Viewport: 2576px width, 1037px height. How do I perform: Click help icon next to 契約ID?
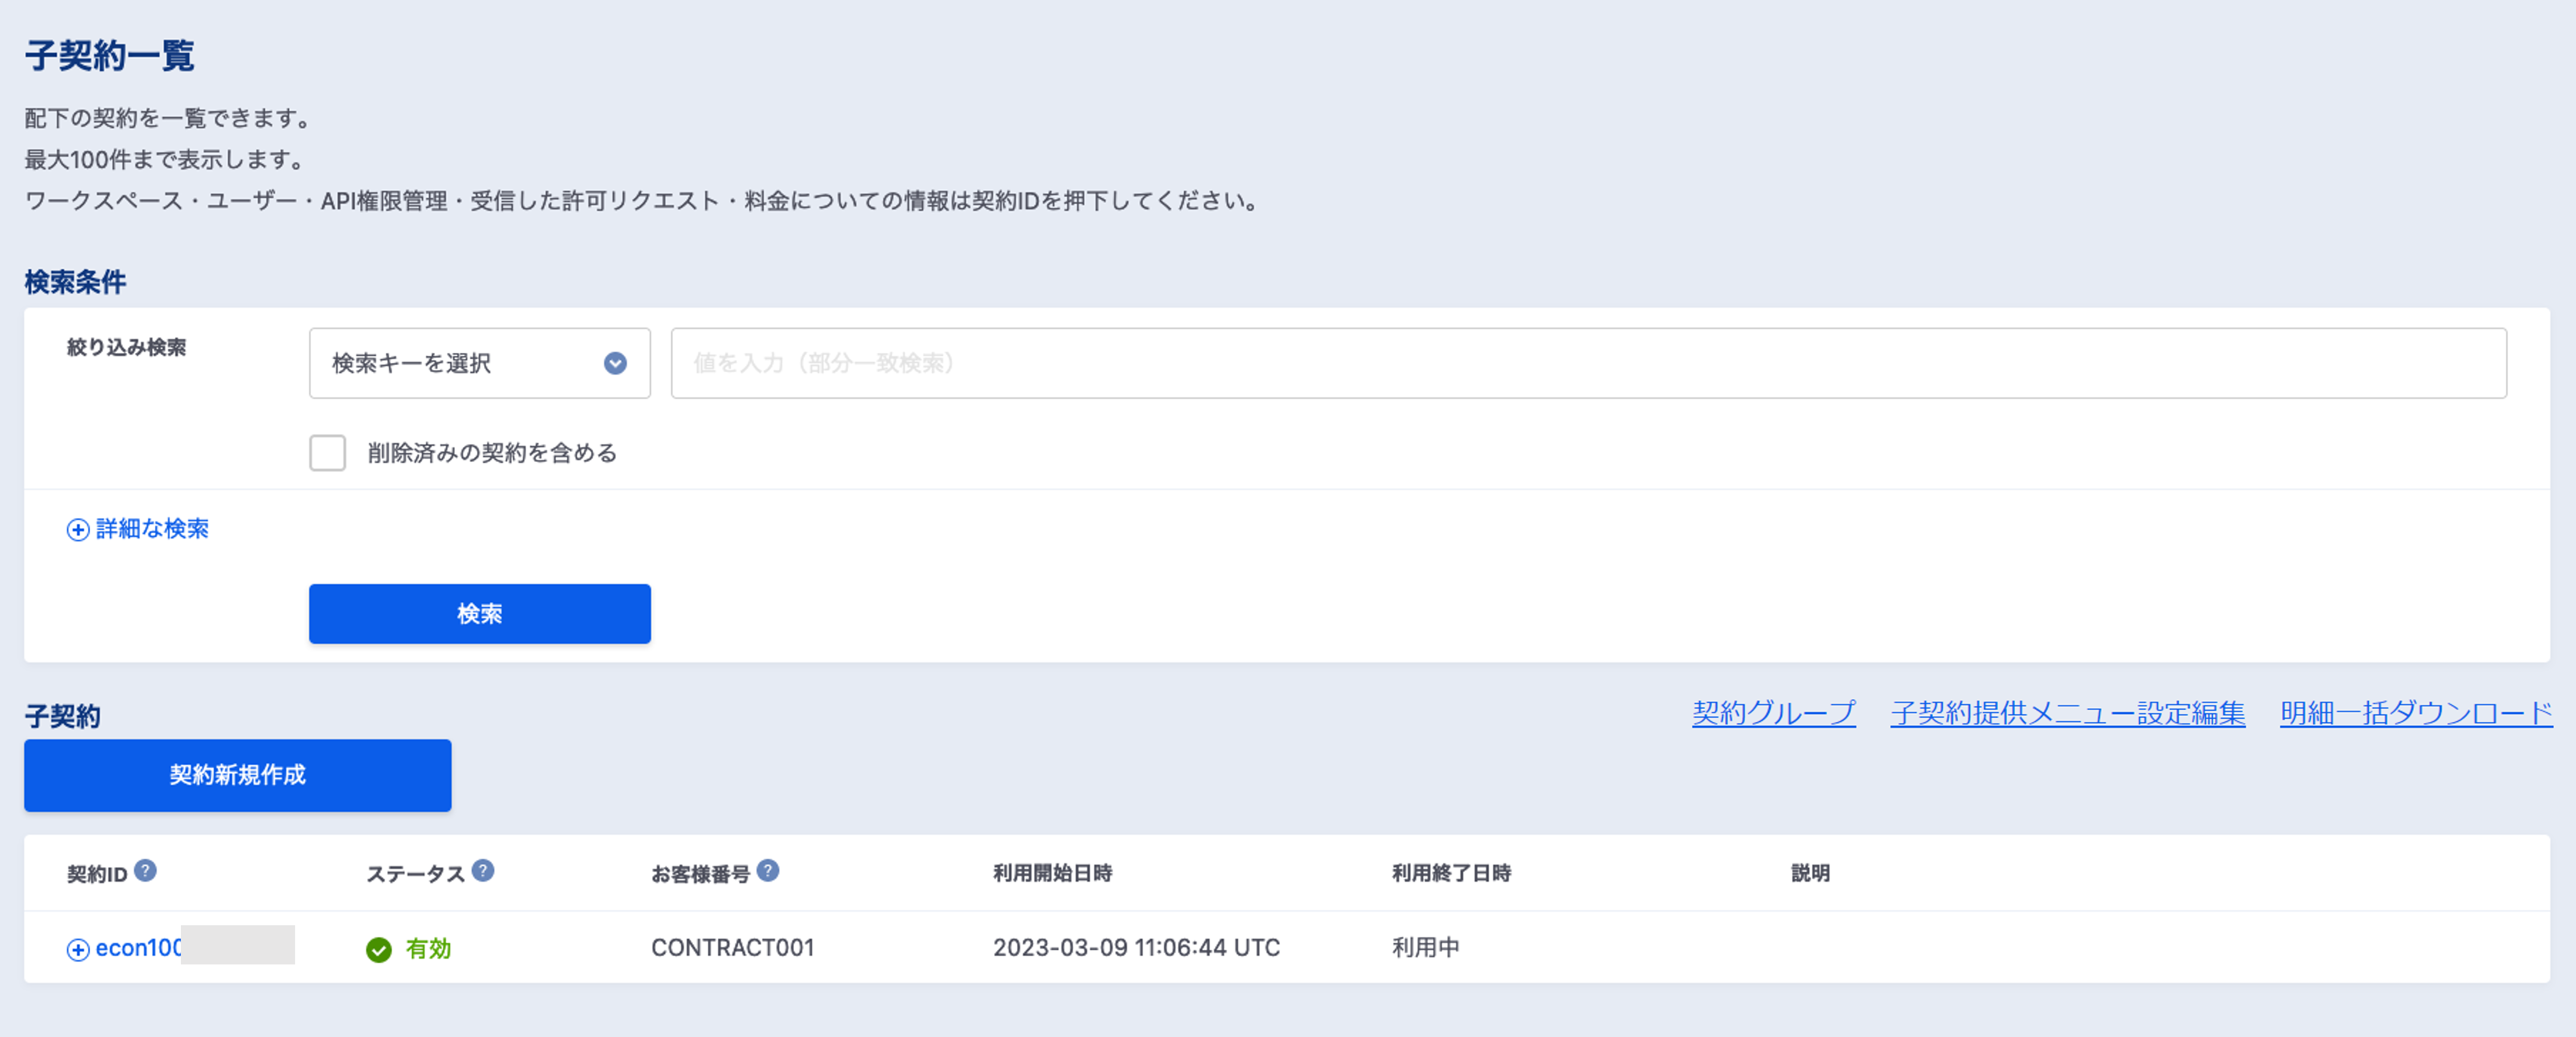pyautogui.click(x=145, y=871)
